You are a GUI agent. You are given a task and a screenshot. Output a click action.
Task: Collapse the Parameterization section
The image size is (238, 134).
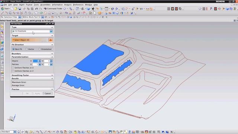52,57
